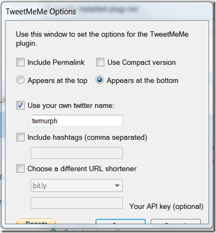Image resolution: width=216 pixels, height=233 pixels.
Task: Click the rightmost gray button at bottom
Action: tap(176, 222)
